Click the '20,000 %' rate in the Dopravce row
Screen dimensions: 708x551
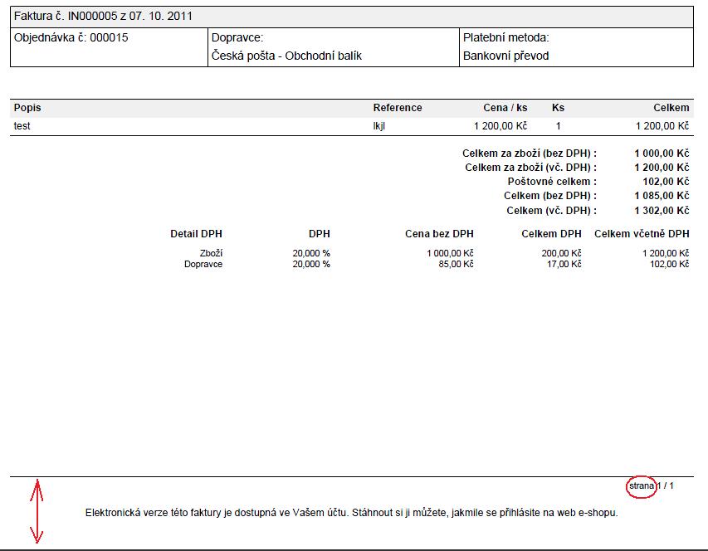click(x=311, y=264)
